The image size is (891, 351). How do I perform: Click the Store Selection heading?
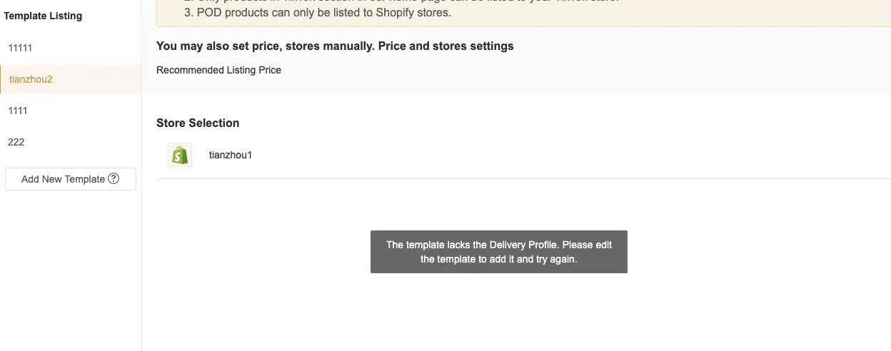[x=198, y=123]
